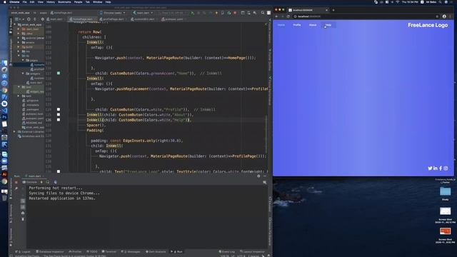The width and height of the screenshot is (457, 257).
Task: Open Chrome (web) device selector dropdown
Action: tap(112, 13)
